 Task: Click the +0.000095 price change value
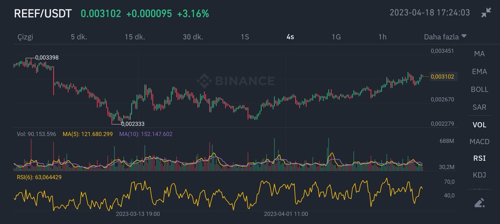point(149,13)
